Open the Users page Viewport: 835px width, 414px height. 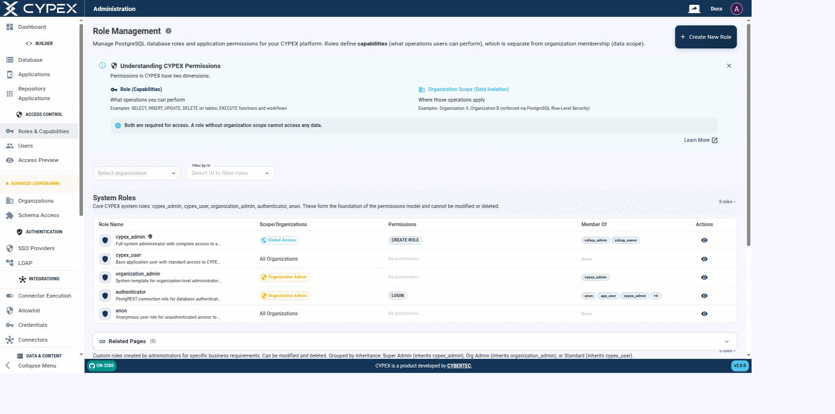(x=39, y=146)
